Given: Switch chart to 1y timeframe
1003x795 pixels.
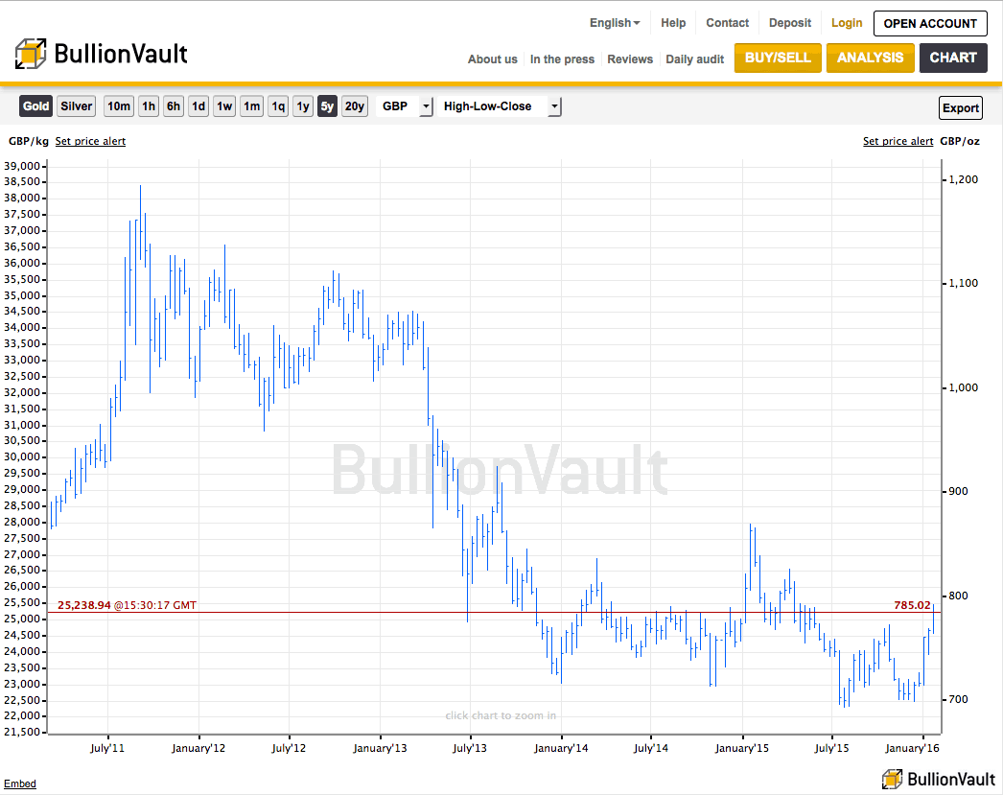Looking at the screenshot, I should (303, 106).
